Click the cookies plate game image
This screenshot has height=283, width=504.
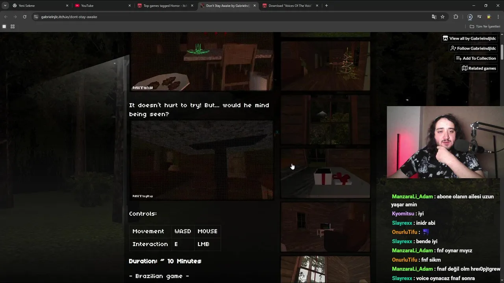[202, 62]
